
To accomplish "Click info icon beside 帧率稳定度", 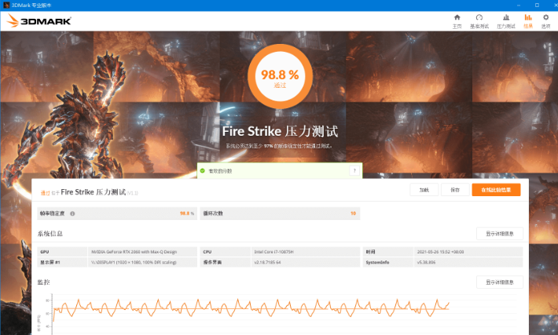I will [72, 213].
